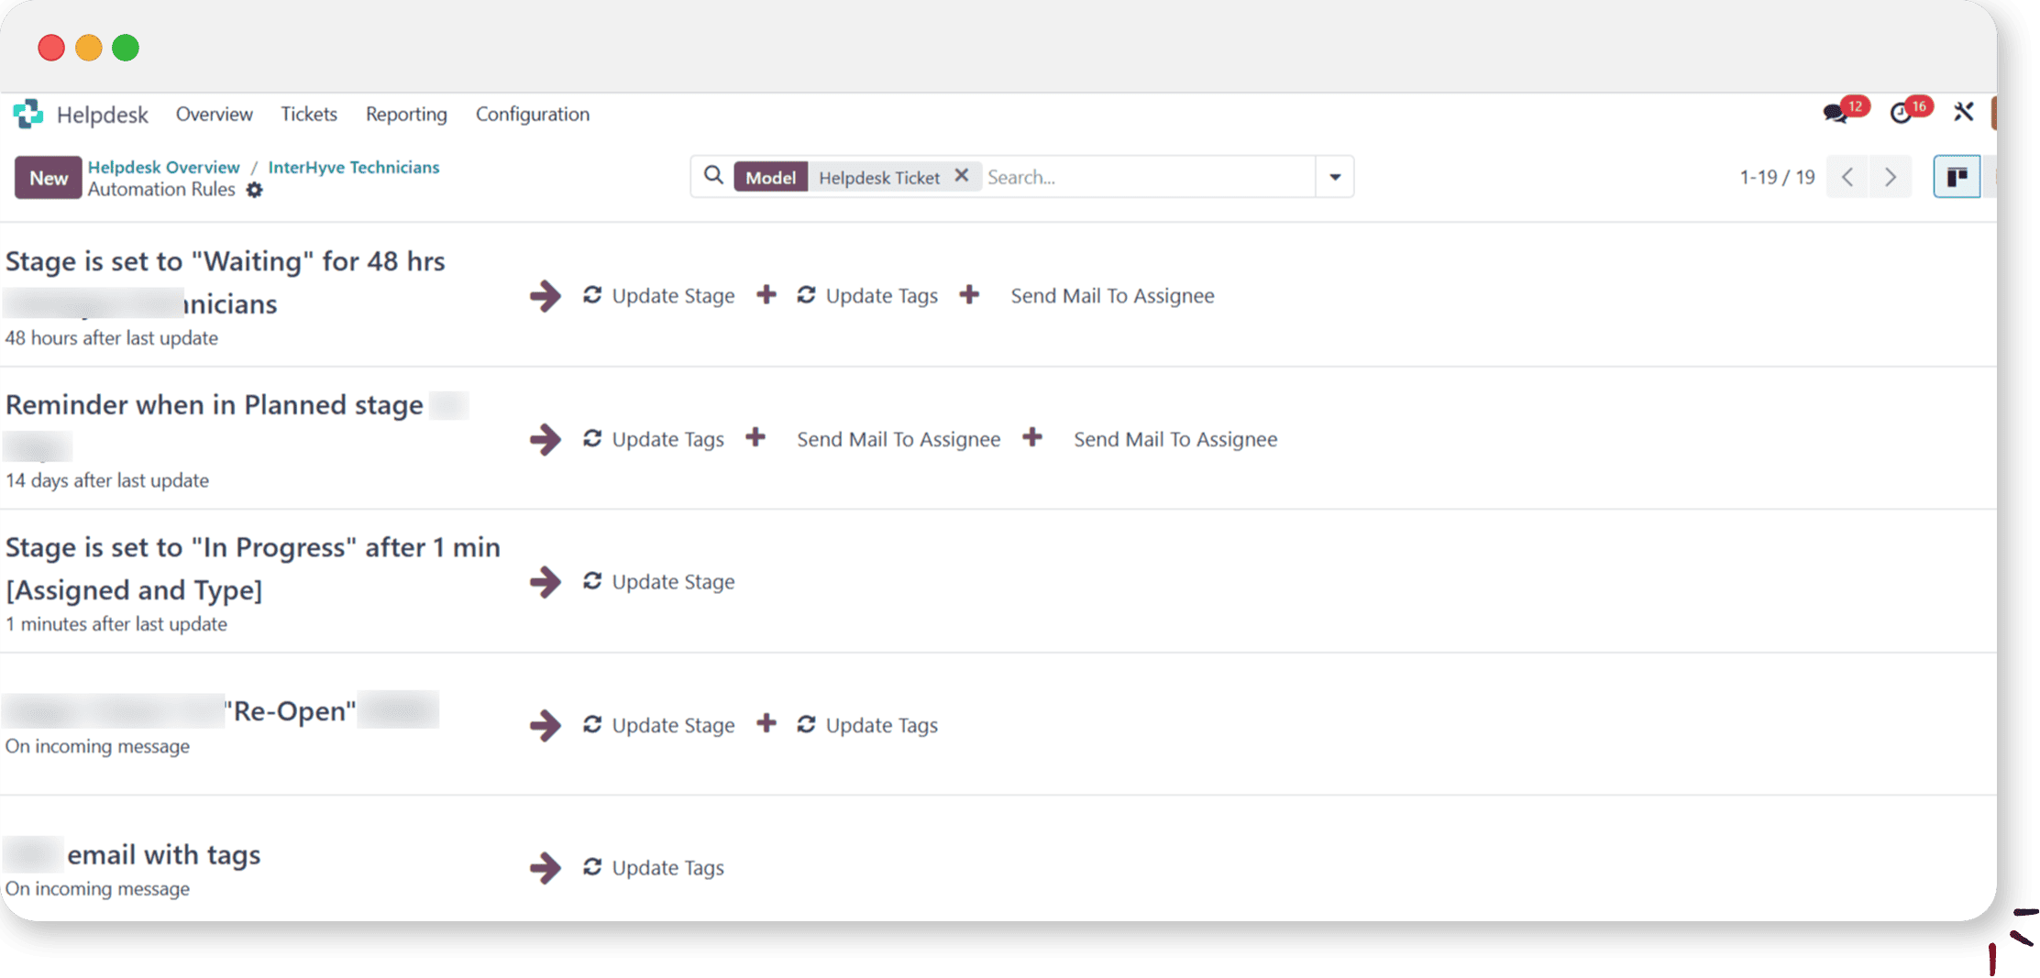Open the Reporting menu
The height and width of the screenshot is (978, 2040).
[406, 114]
